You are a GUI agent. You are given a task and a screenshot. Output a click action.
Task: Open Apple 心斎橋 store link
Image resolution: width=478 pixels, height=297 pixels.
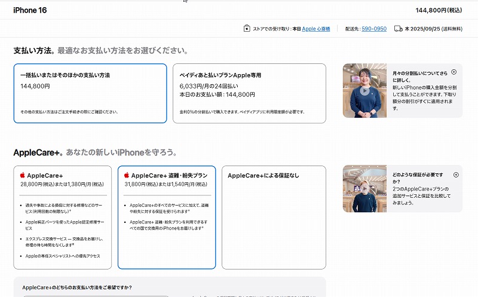[316, 29]
